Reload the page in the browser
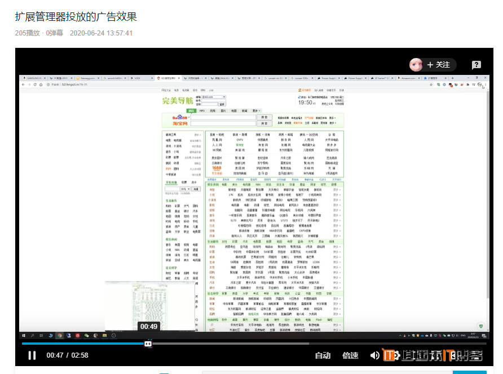 coord(34,84)
